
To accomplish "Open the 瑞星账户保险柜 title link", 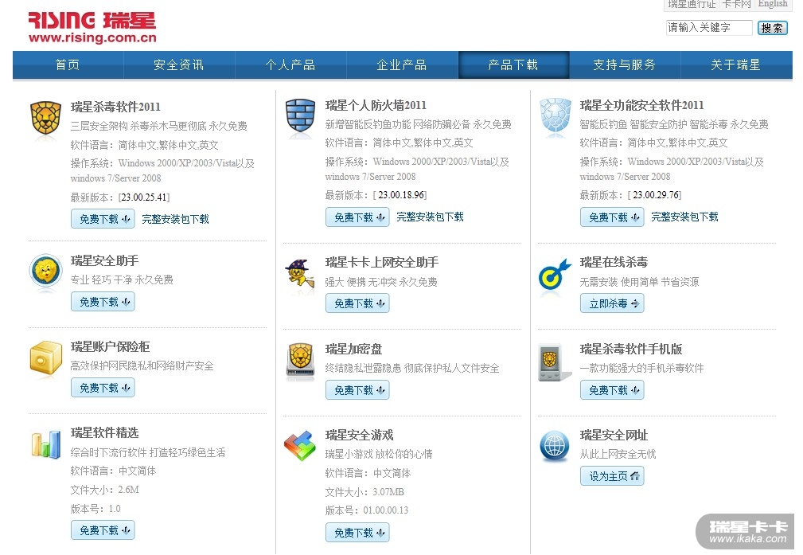I will pos(110,346).
